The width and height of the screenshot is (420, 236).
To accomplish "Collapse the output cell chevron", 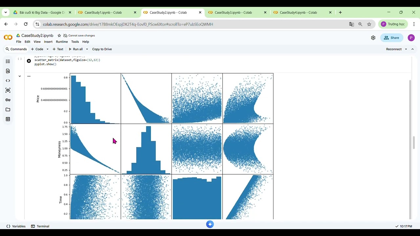I will (19, 76).
